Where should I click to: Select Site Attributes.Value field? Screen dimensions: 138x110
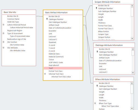pos(18,51)
